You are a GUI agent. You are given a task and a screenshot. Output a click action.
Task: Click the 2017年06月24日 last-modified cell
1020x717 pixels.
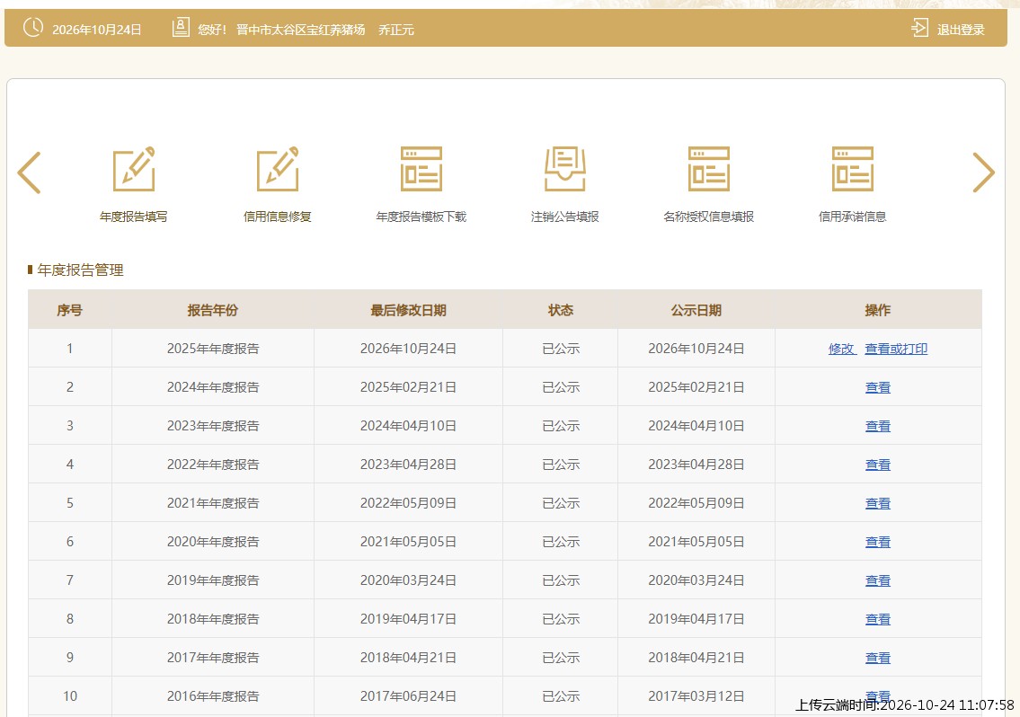[409, 696]
